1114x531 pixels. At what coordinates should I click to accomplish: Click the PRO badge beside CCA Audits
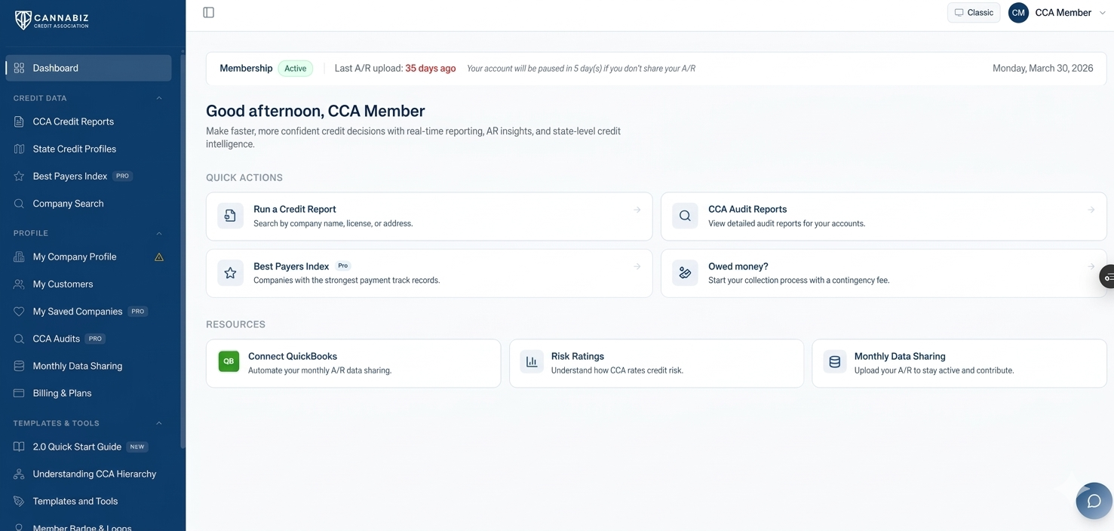[95, 339]
